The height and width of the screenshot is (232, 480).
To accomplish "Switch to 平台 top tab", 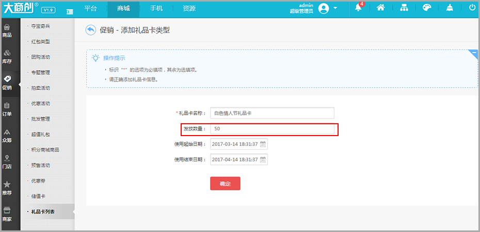I will click(x=91, y=9).
